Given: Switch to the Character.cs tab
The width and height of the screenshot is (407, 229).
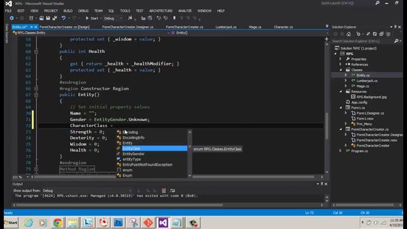Looking at the screenshot, I should click(x=283, y=27).
